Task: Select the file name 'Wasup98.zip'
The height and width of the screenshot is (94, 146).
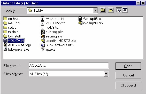Action: (93, 23)
